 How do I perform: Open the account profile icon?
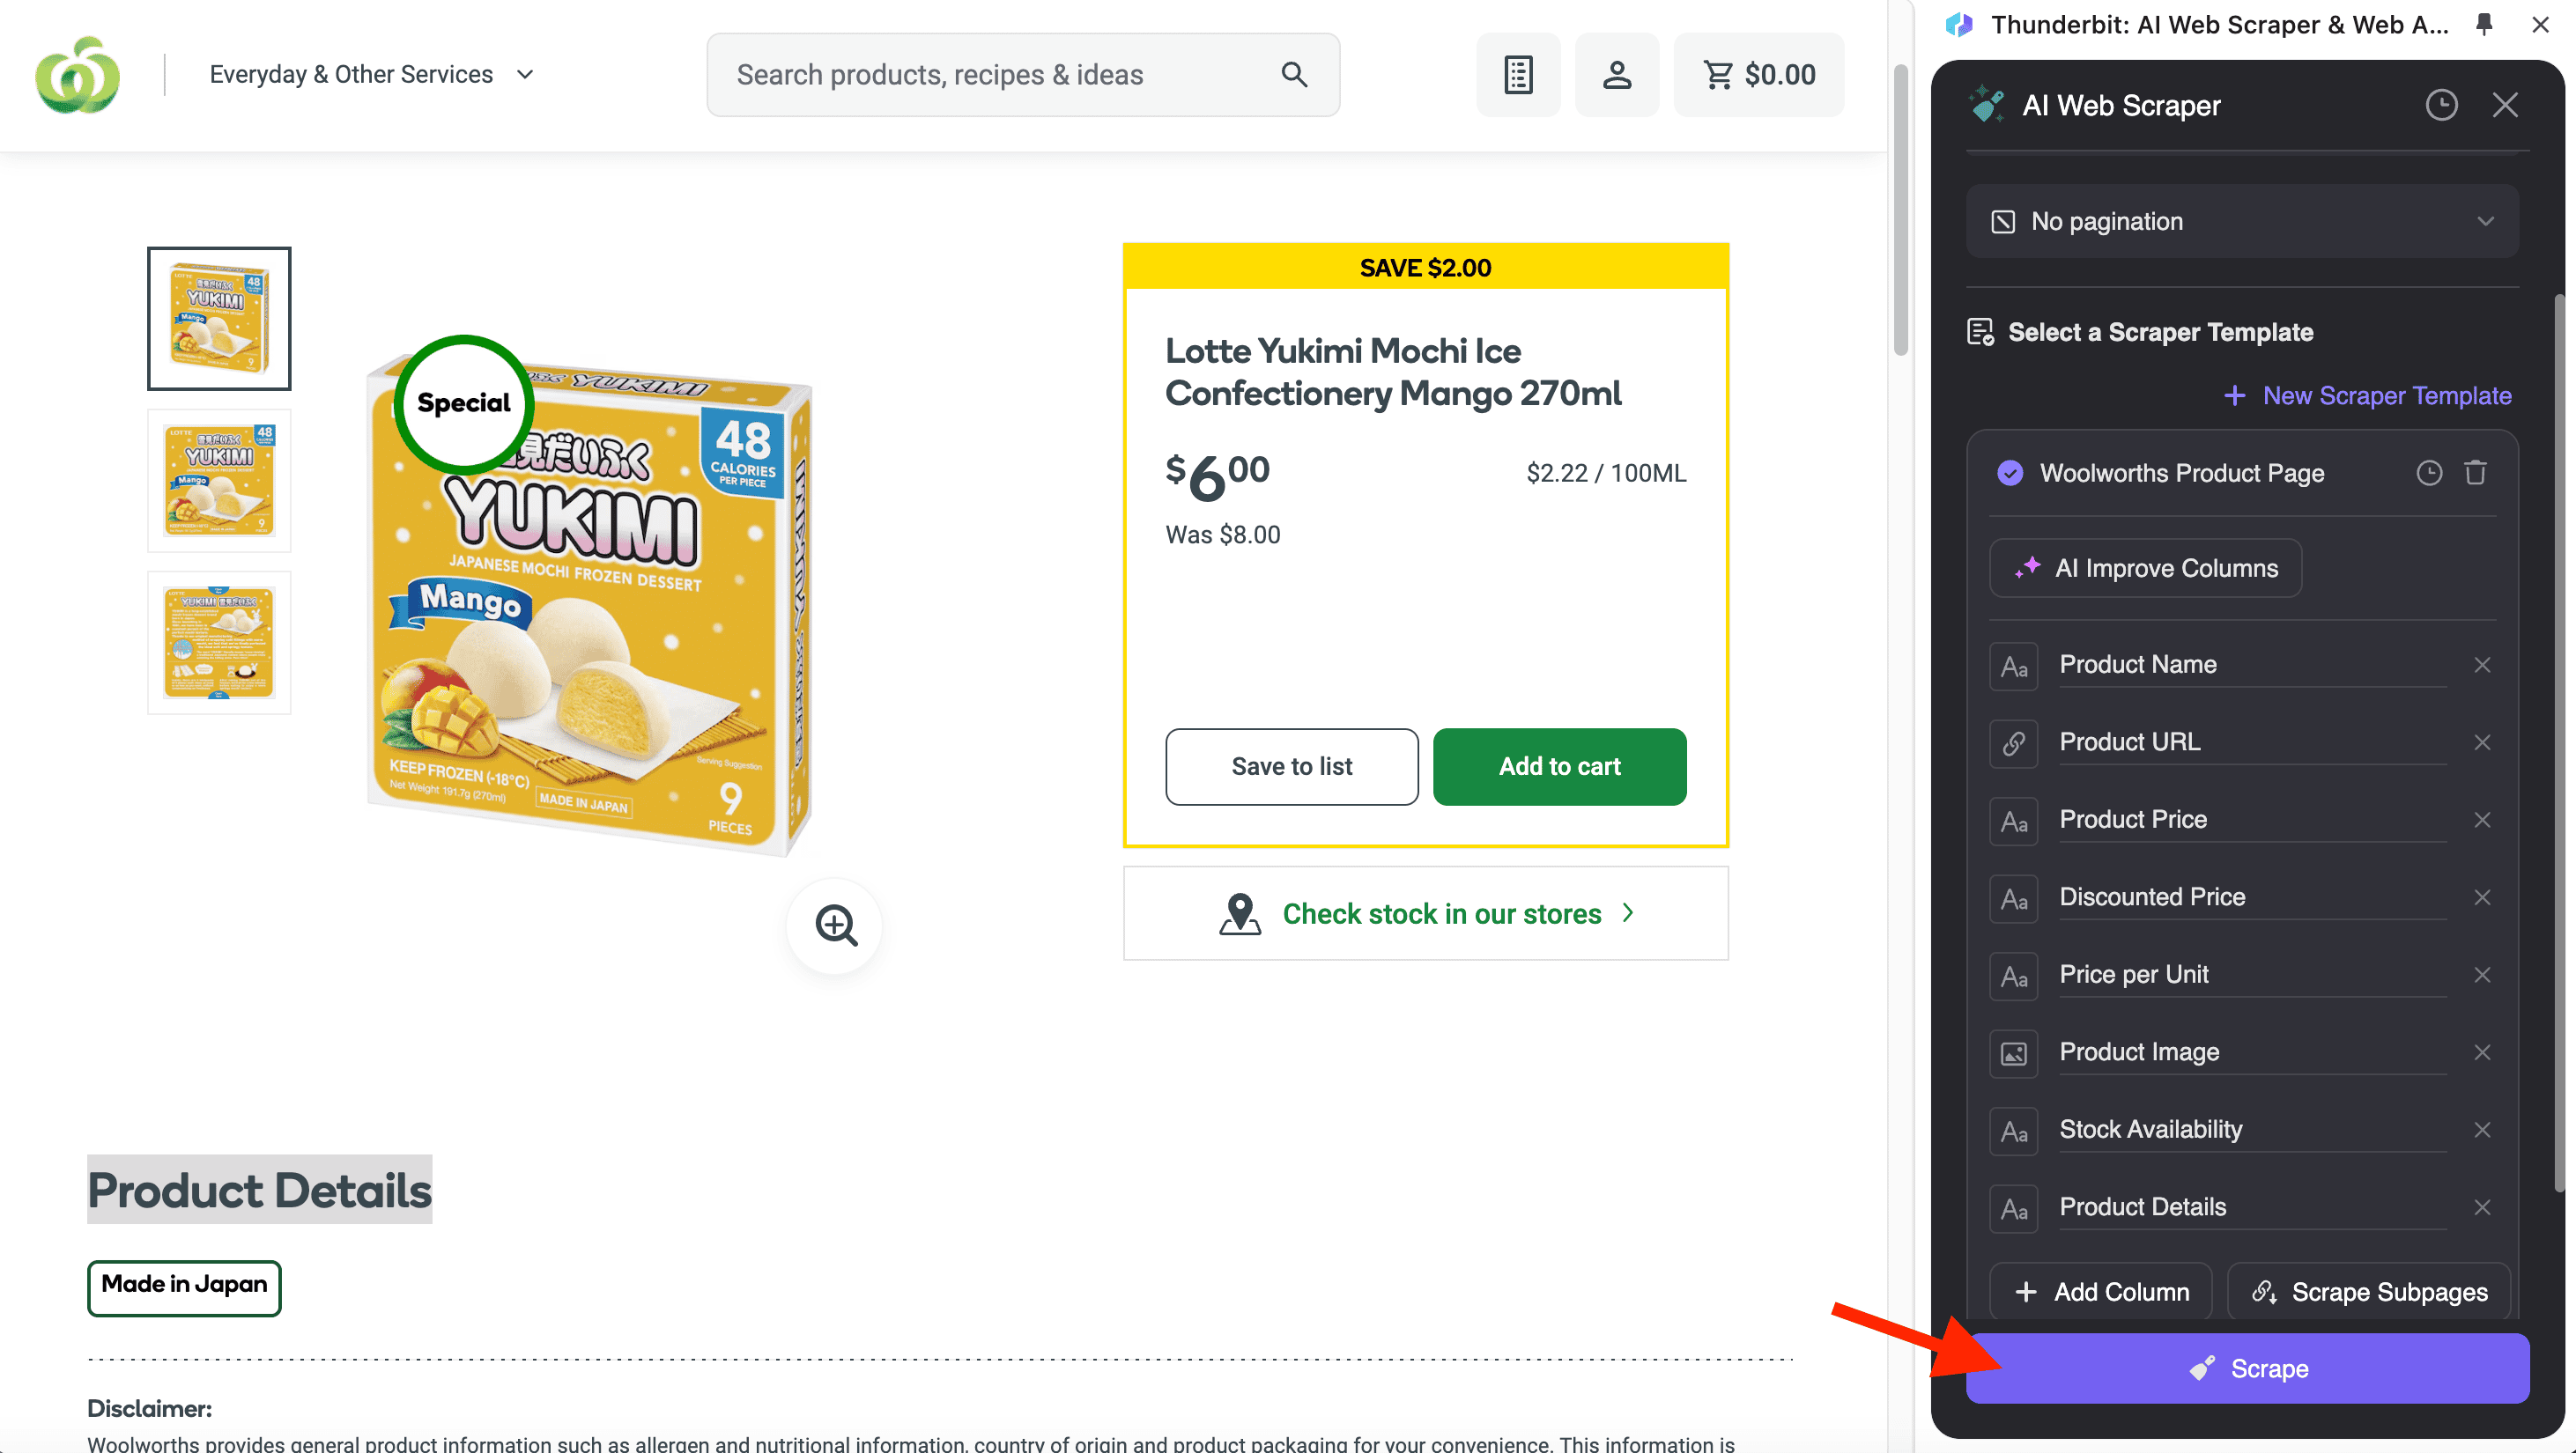tap(1616, 75)
